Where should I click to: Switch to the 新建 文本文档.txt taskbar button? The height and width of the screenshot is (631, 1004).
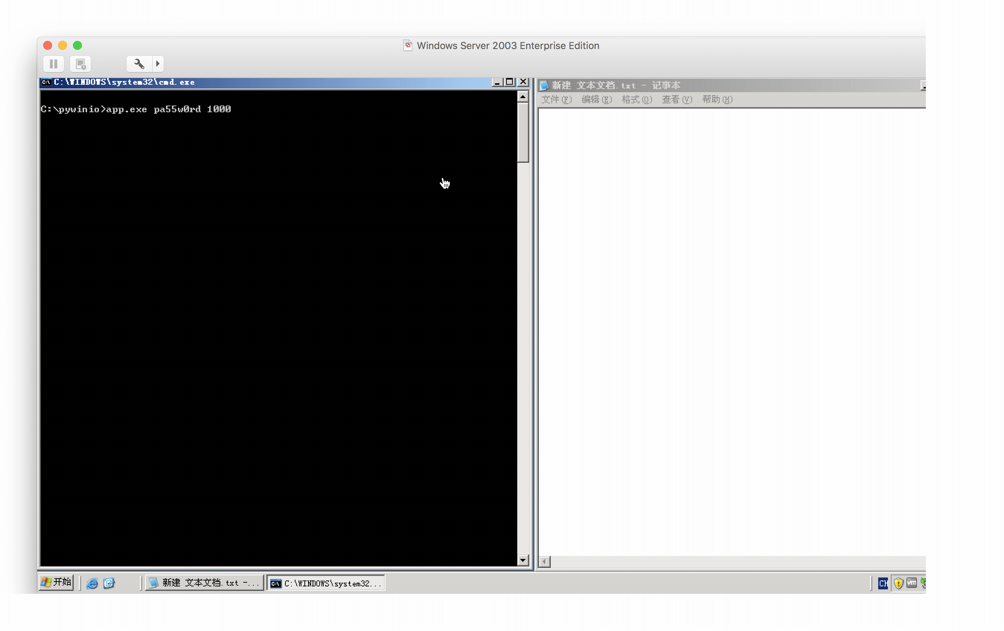click(x=204, y=583)
